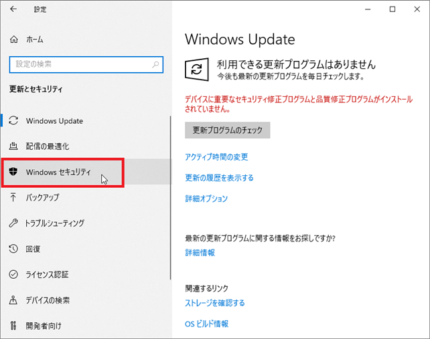Open 詳細オプション link
This screenshot has height=339, width=430.
(206, 199)
